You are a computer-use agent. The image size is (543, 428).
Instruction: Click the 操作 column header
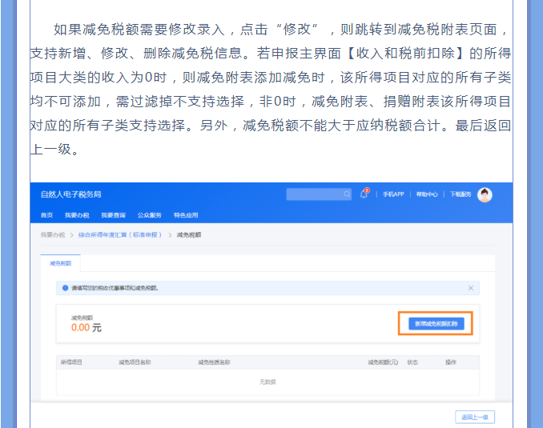(451, 362)
